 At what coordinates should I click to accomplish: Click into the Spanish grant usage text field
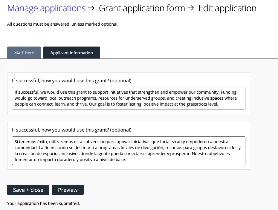129,151
